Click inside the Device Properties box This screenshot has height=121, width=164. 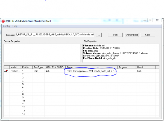42,53
